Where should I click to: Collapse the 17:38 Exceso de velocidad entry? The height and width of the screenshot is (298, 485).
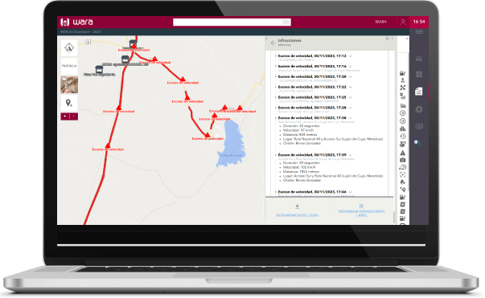pos(314,118)
